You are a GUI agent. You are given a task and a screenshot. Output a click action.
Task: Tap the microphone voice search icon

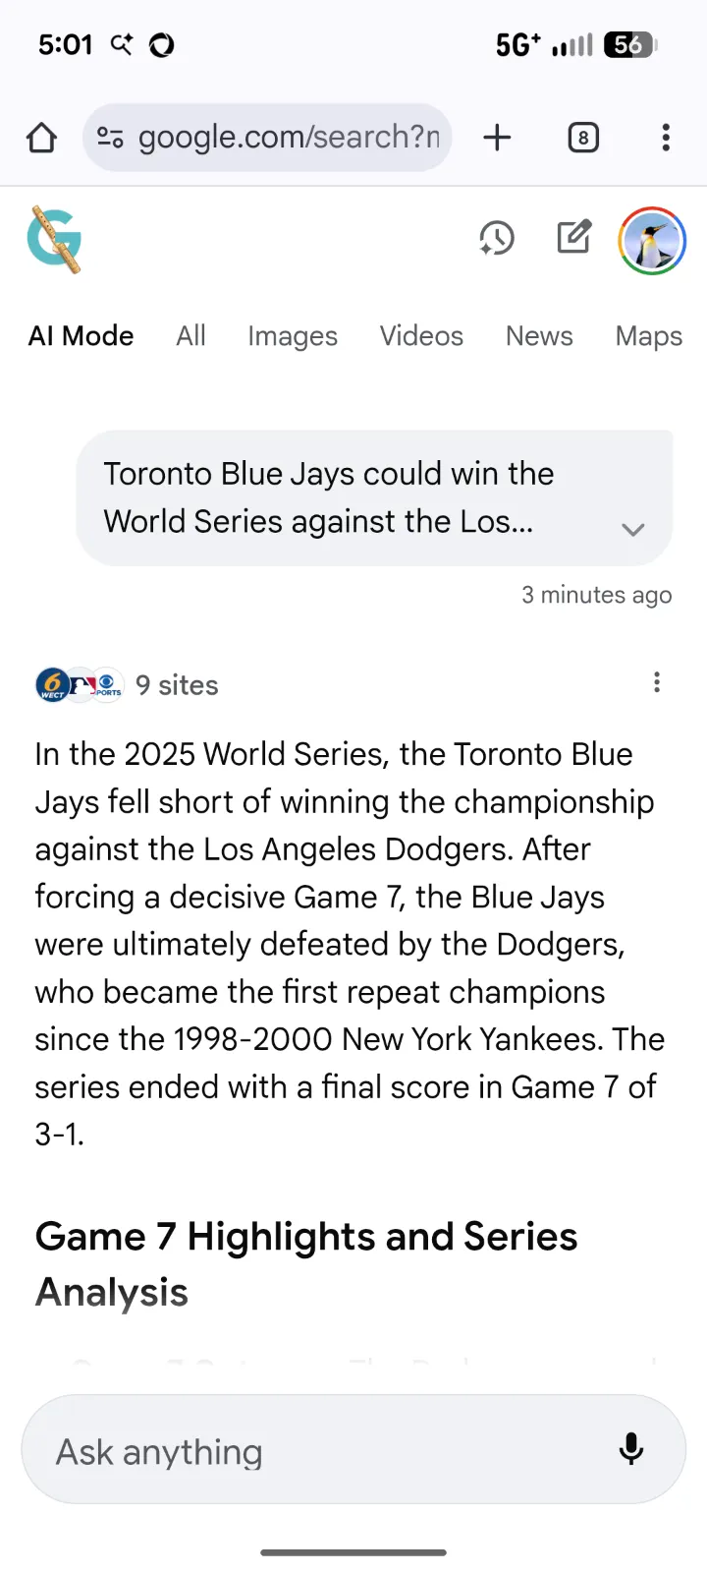pos(631,1449)
